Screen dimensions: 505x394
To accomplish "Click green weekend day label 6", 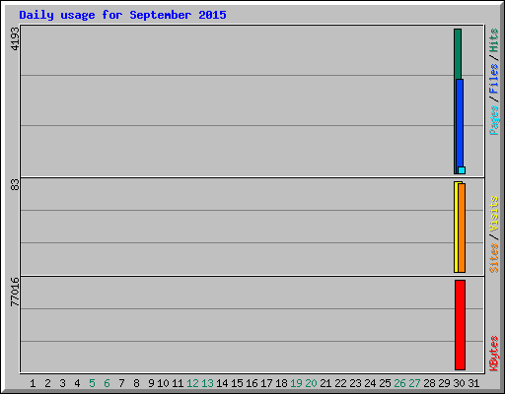I will [107, 383].
